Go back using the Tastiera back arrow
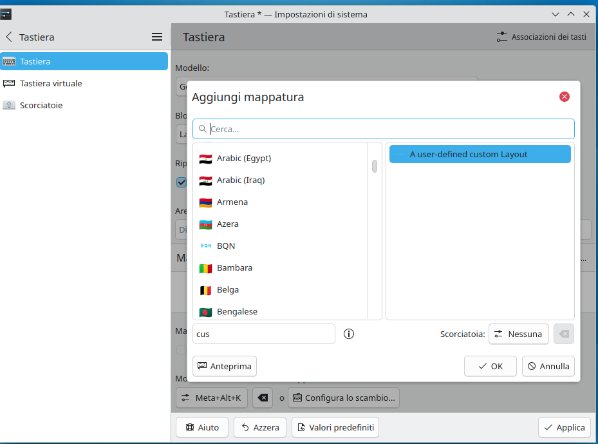This screenshot has width=598, height=444. [x=9, y=37]
